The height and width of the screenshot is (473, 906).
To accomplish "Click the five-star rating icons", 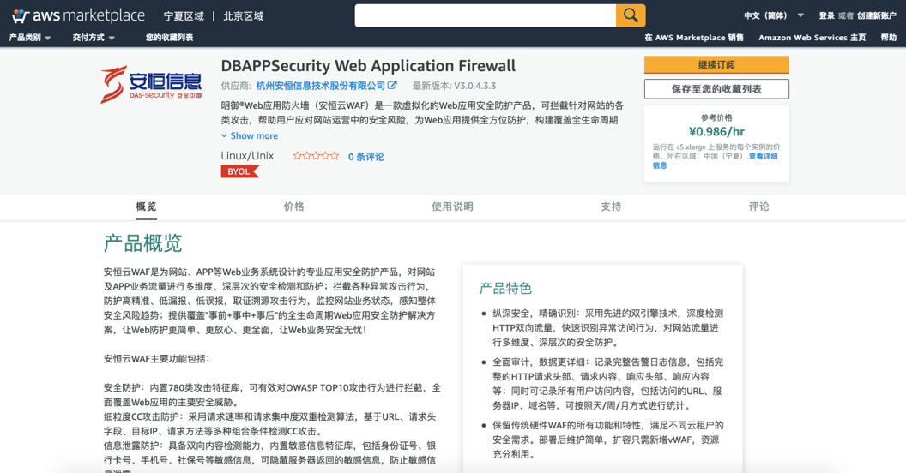I will 316,156.
